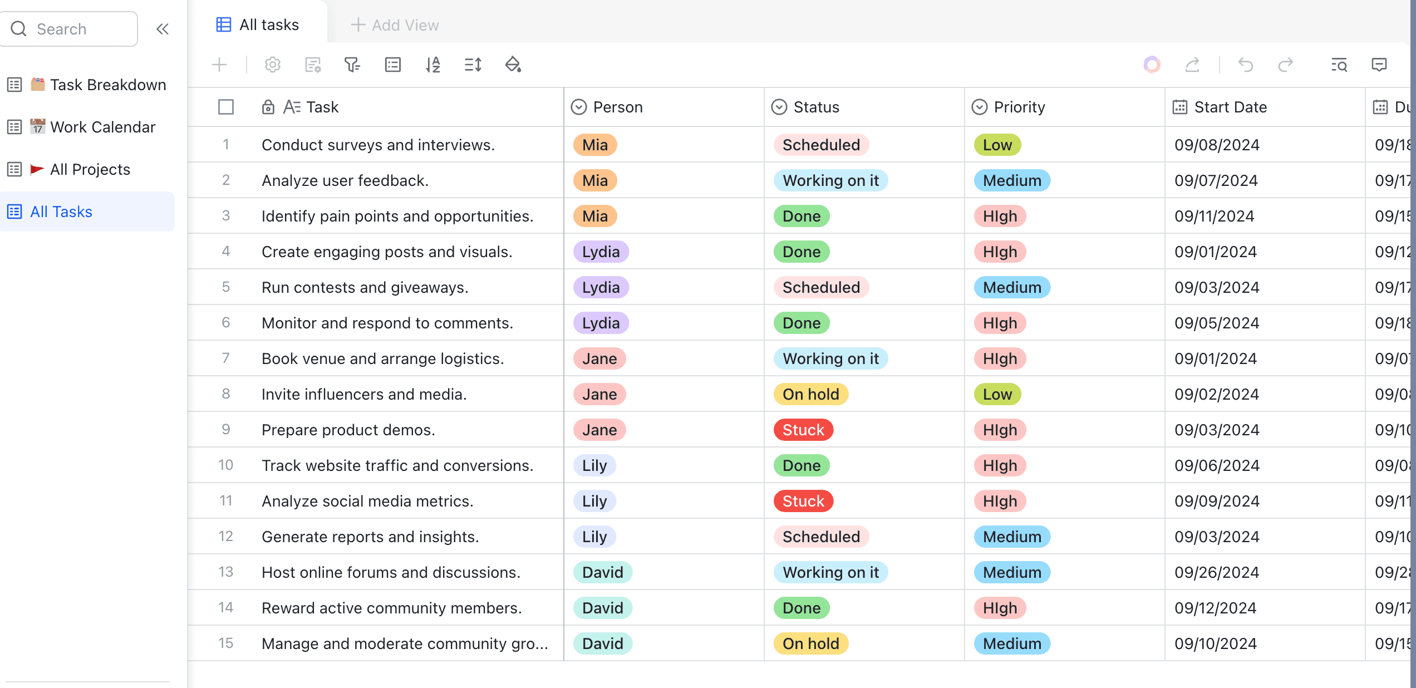The height and width of the screenshot is (688, 1416).
Task: Open the comments icon in toolbar
Action: (x=1379, y=65)
